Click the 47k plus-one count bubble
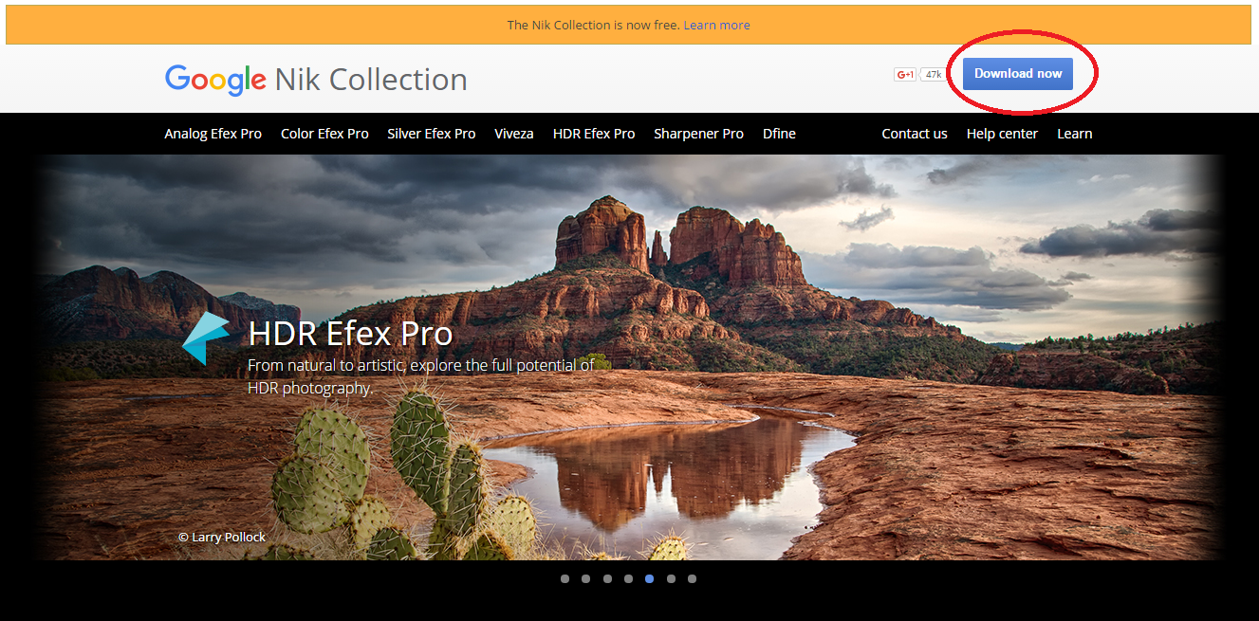1259x621 pixels. coord(933,74)
